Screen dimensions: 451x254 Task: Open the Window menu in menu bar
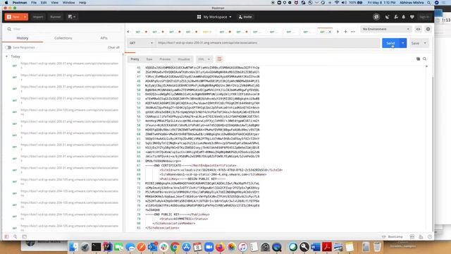(68, 3)
